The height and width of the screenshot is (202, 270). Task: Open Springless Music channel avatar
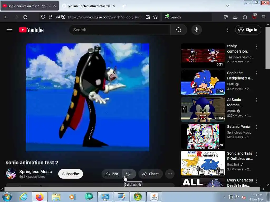11,174
